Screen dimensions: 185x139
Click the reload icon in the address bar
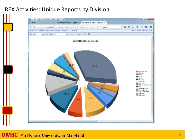pos(98,27)
